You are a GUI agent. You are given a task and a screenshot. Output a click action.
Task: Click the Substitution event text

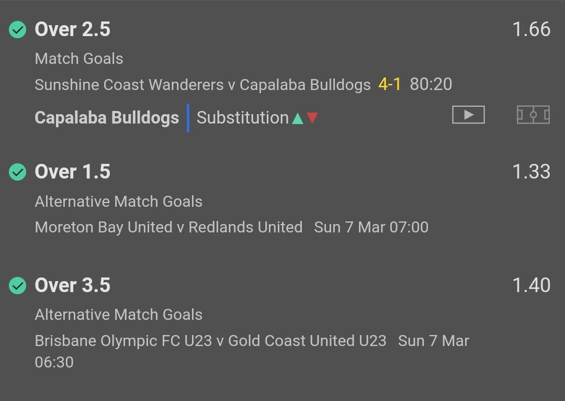click(x=242, y=118)
